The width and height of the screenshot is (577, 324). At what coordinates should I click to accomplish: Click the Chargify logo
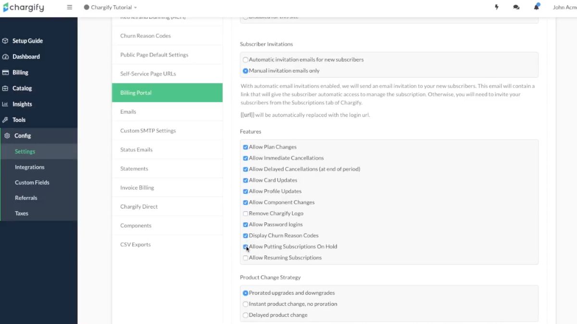coord(24,8)
